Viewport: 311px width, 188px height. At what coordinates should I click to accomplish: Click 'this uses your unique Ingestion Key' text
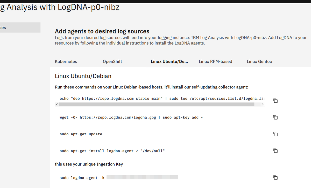[x=89, y=164]
